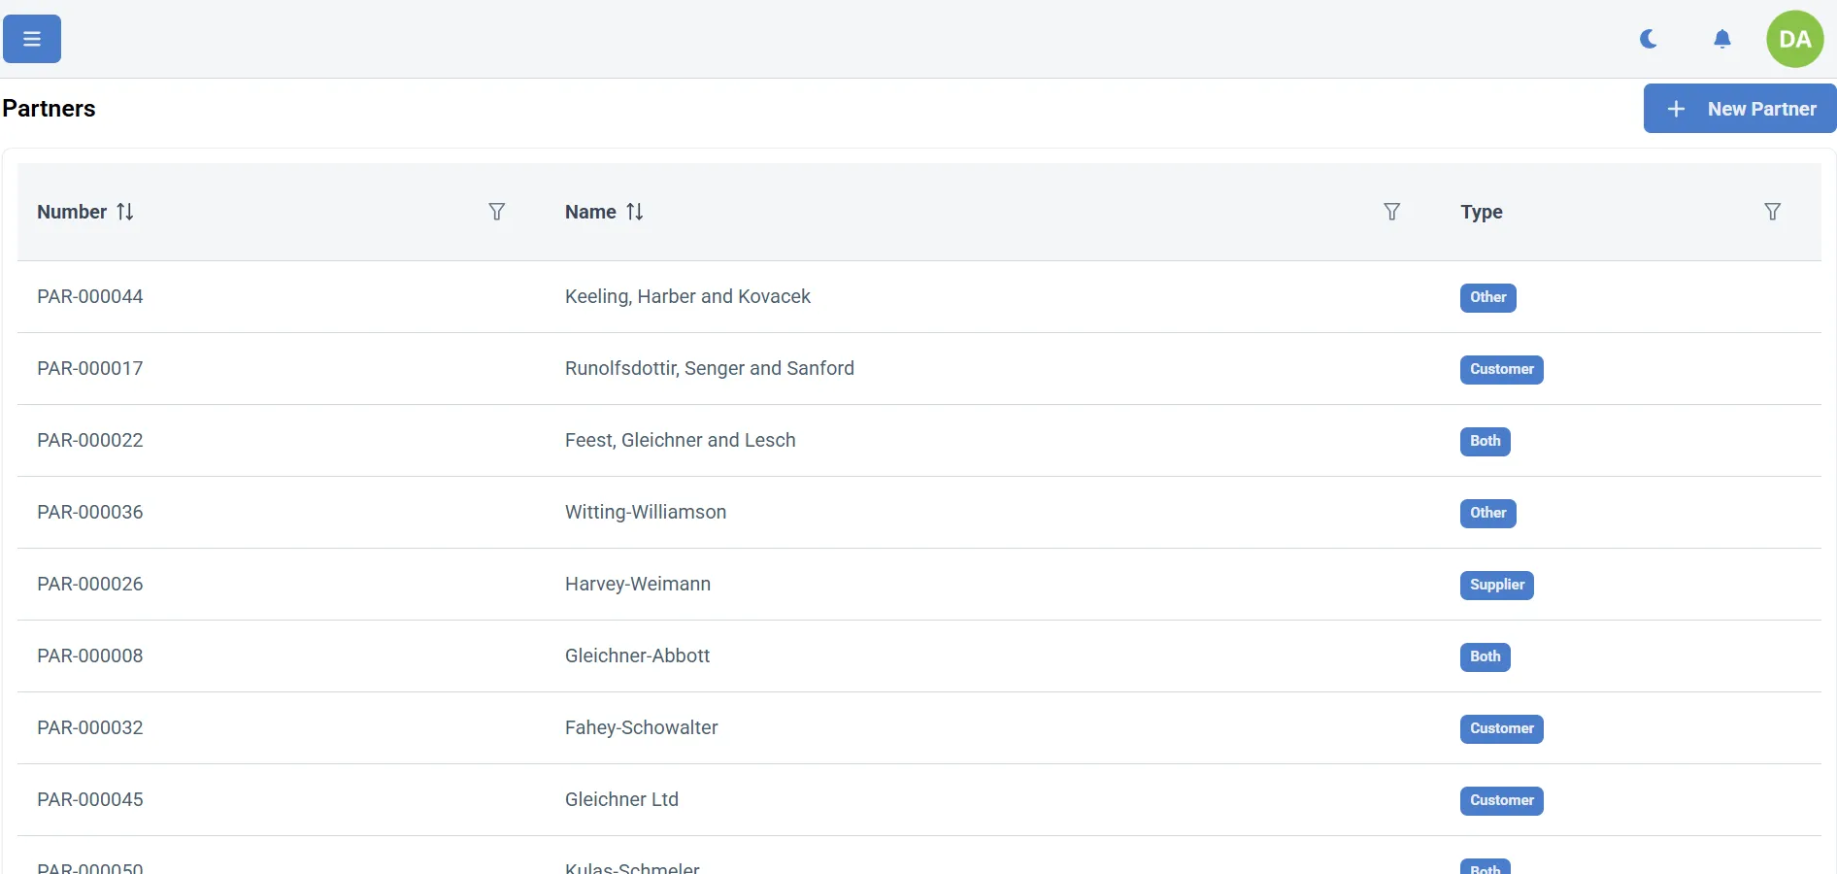Click the Other badge for Witting-Williamson
Image resolution: width=1837 pixels, height=874 pixels.
coord(1487,513)
